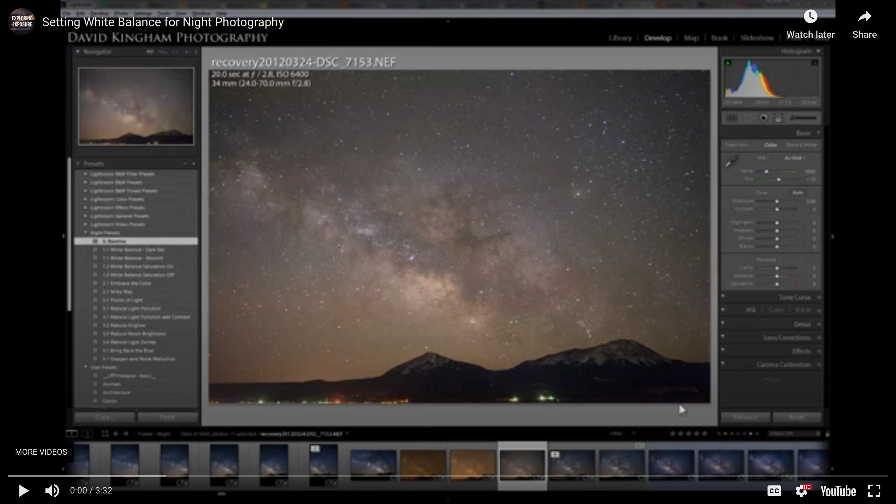Switch to the Develop module

tap(657, 38)
